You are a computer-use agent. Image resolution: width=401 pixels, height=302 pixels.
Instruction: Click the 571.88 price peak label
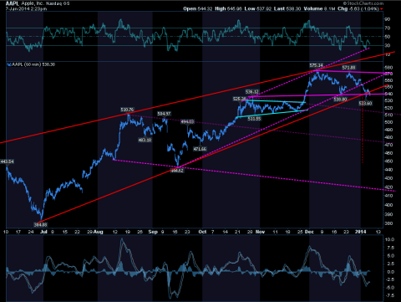pos(348,68)
